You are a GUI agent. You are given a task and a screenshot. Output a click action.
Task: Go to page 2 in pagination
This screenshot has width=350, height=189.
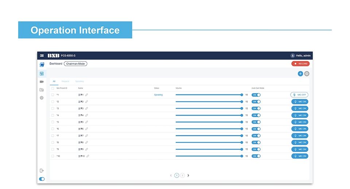point(182,175)
